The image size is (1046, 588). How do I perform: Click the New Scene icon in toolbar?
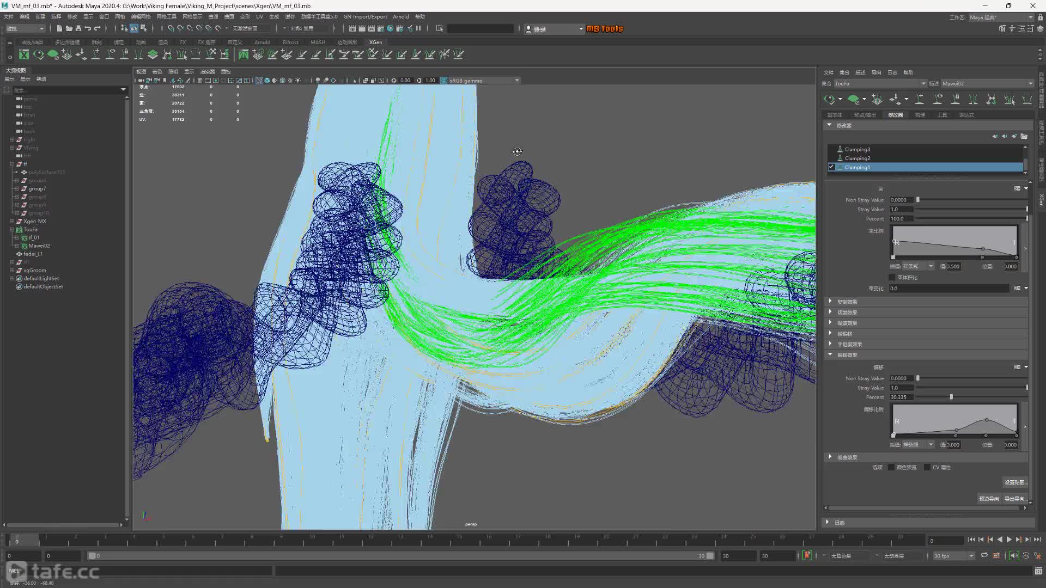(x=60, y=28)
